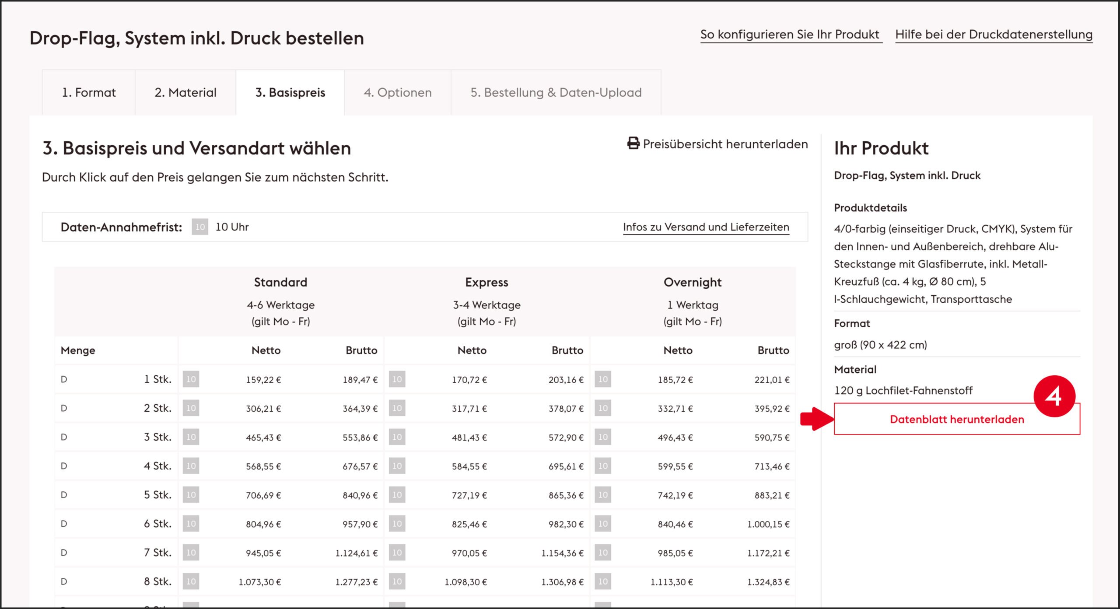Open Infos zu Versand und Lieferzeiten link
The height and width of the screenshot is (609, 1120).
[706, 227]
